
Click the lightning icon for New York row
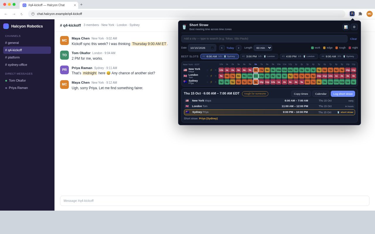click(211, 70)
